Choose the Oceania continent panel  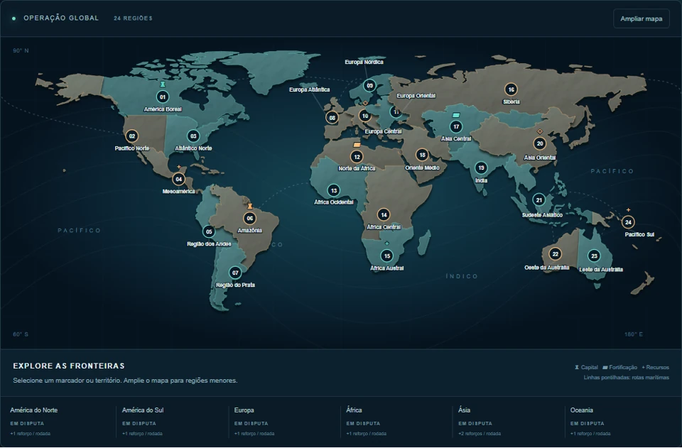tap(619, 421)
